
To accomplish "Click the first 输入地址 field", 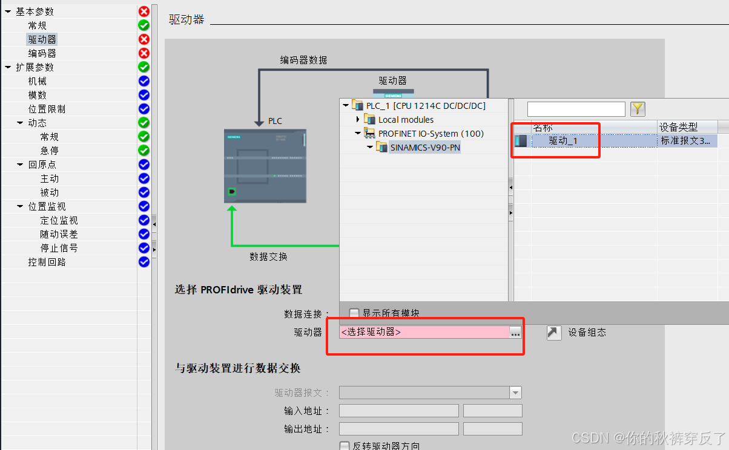I will click(x=398, y=411).
